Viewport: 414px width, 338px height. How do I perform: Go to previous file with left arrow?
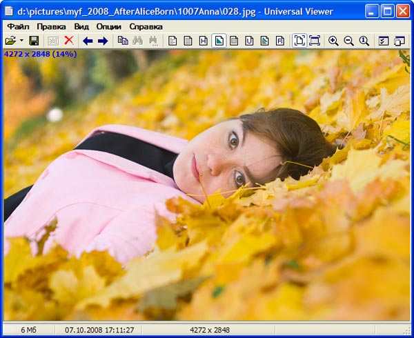pos(88,41)
